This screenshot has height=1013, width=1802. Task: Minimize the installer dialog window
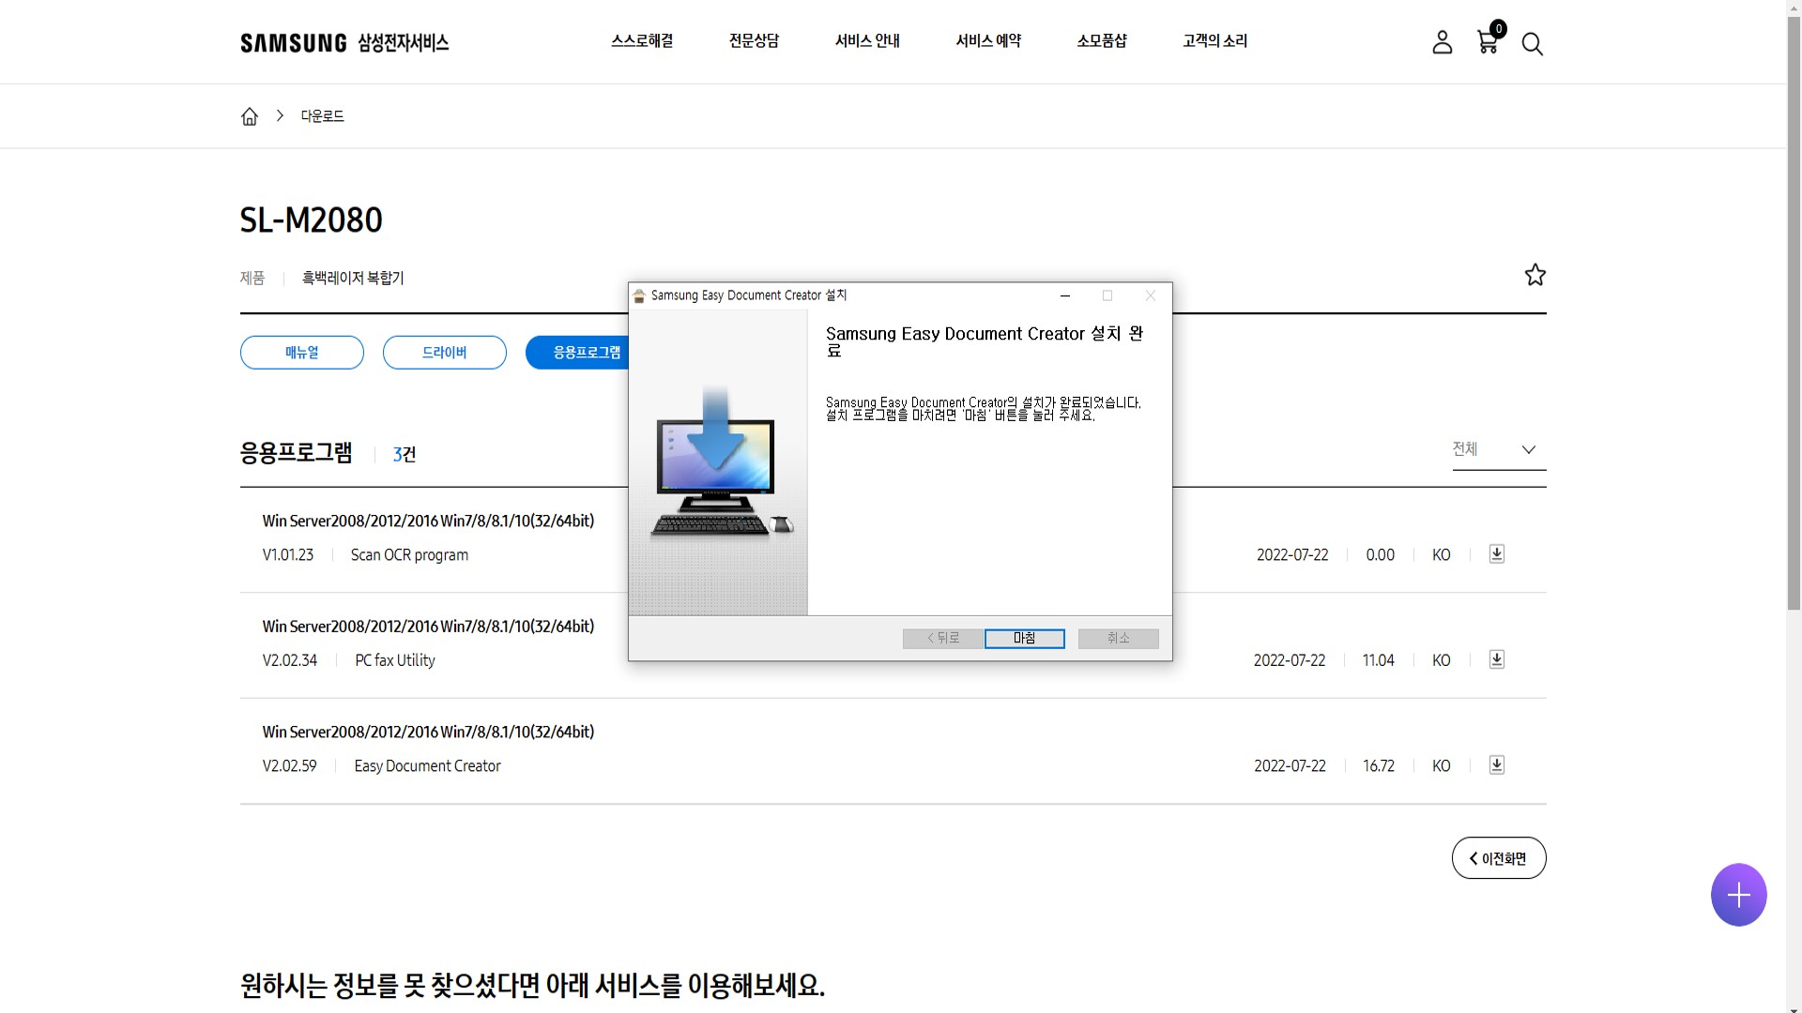point(1064,295)
